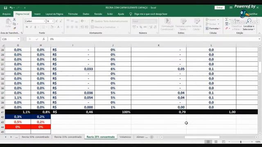Open the fill color bucket swatch
262x147 pixels.
coord(52,27)
